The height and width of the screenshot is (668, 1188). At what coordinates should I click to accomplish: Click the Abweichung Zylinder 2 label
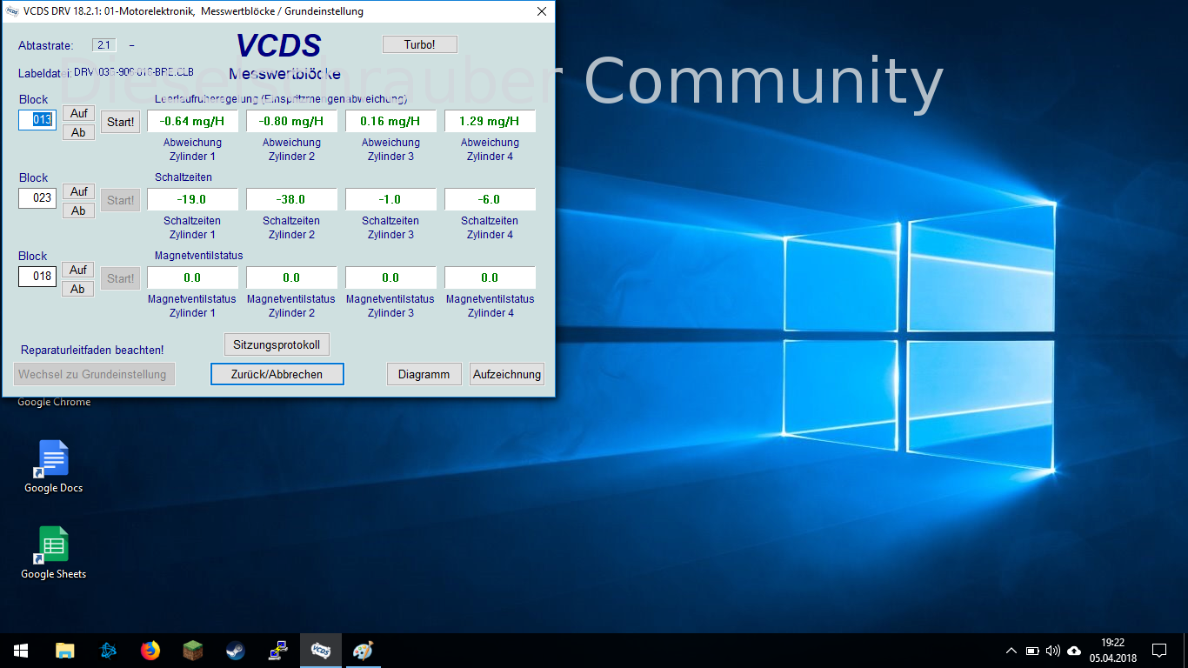[291, 150]
